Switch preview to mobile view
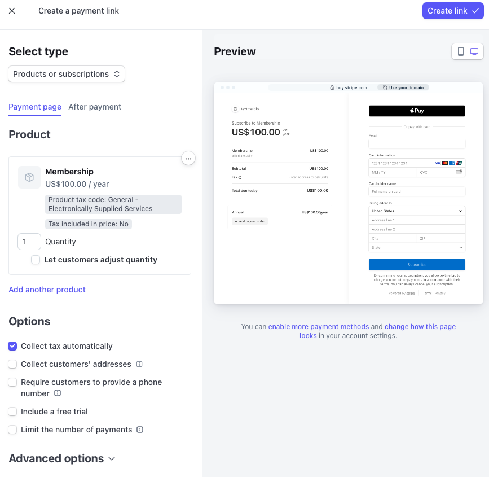Image resolution: width=489 pixels, height=477 pixels. tap(461, 51)
